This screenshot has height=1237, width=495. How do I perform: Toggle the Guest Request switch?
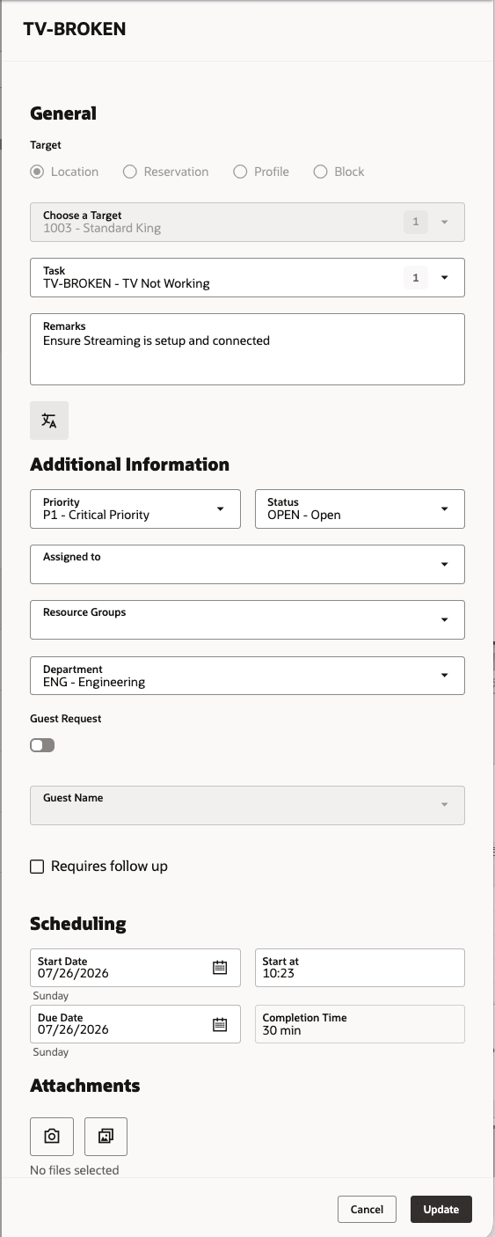pyautogui.click(x=42, y=745)
